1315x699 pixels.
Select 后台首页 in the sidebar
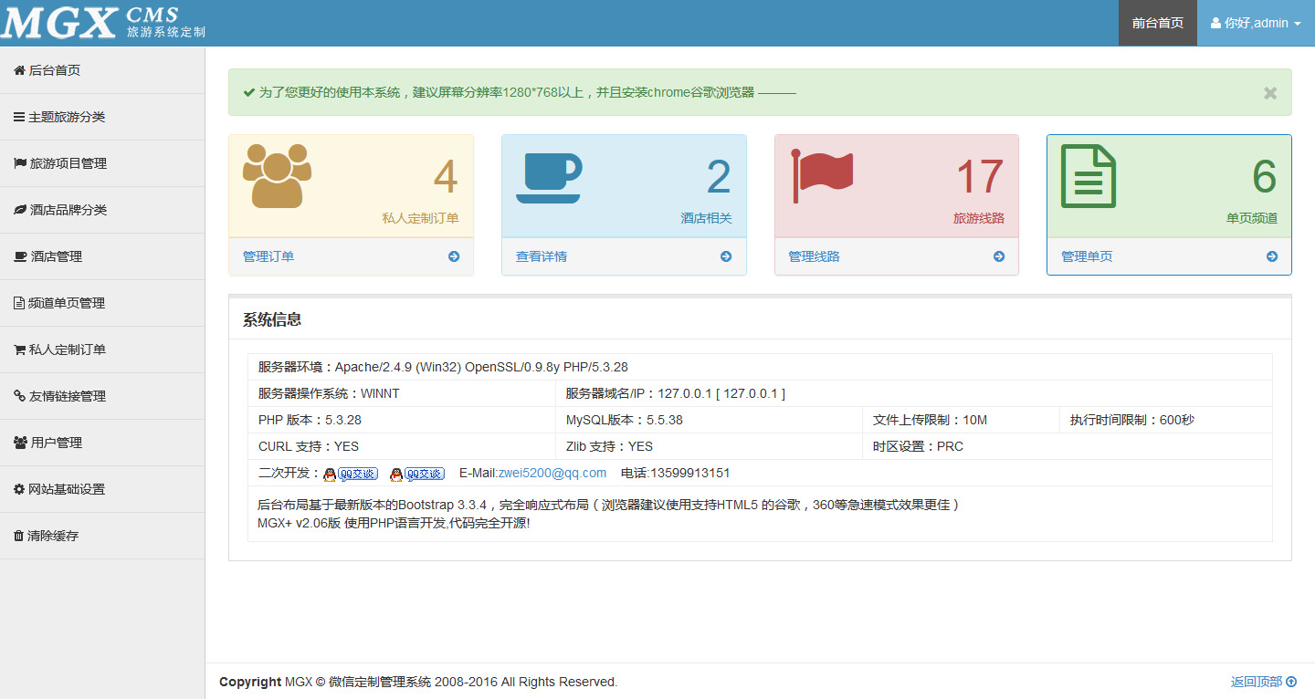click(x=55, y=70)
